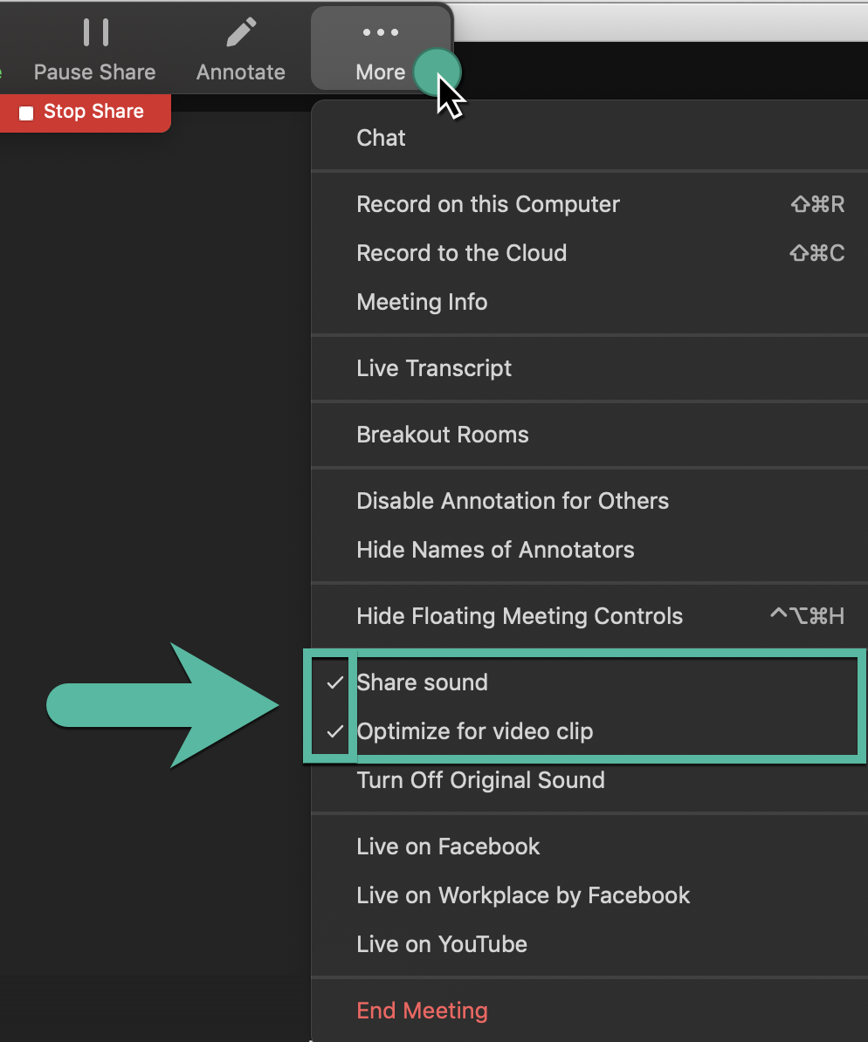Select Turn Off Original Sound
The image size is (868, 1042).
(480, 780)
